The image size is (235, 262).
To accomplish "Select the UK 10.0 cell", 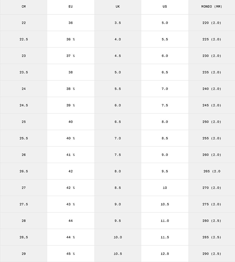I will tap(118, 237).
